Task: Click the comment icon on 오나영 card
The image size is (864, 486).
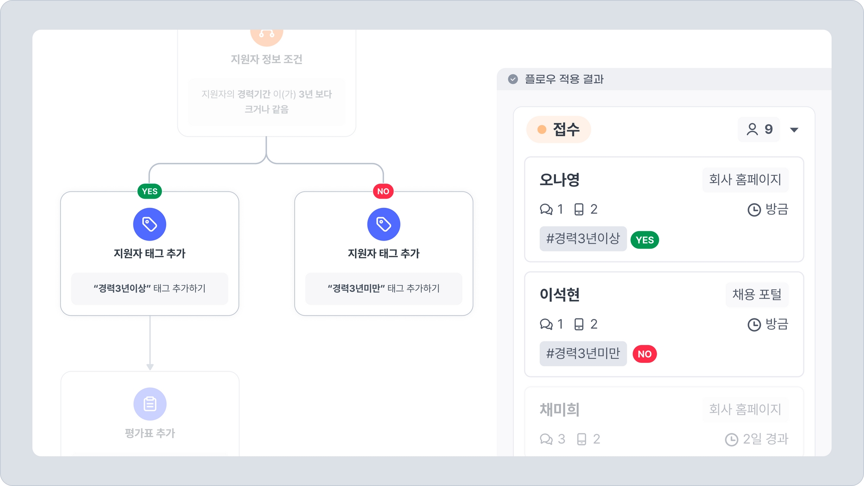Action: 546,210
